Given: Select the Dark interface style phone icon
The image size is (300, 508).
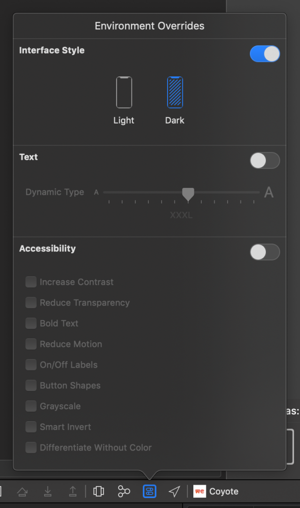Looking at the screenshot, I should (175, 92).
